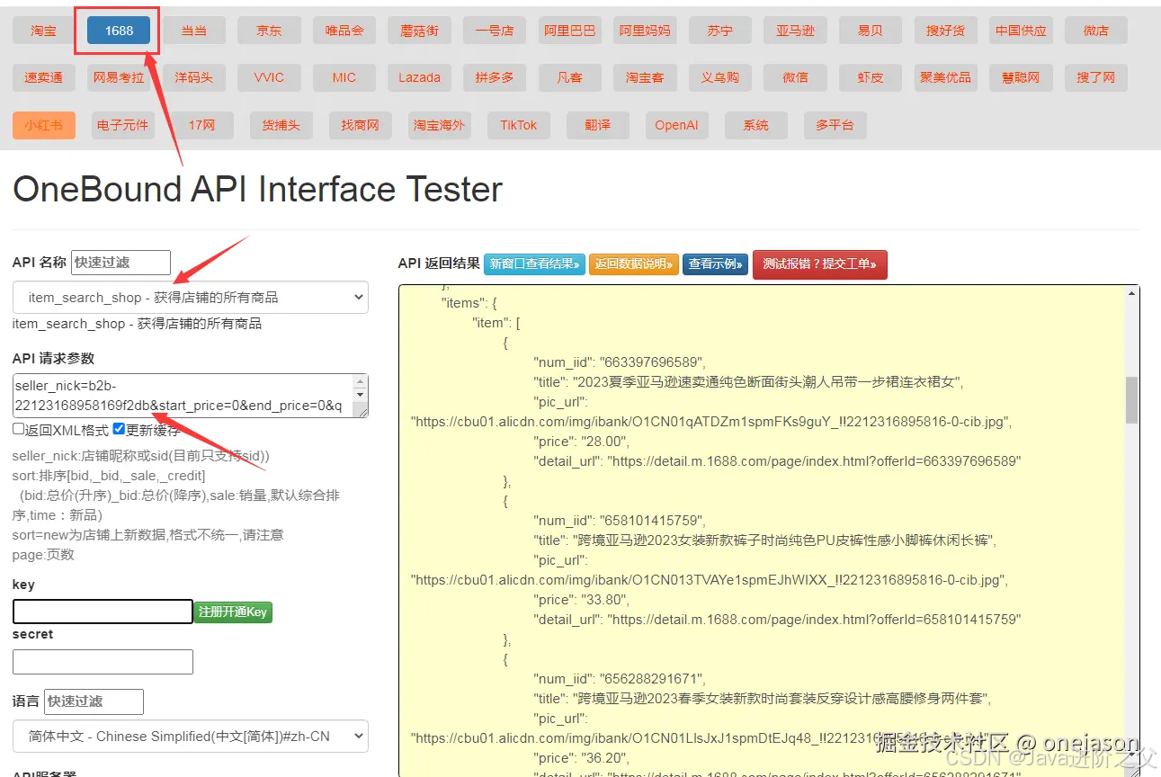Open the 搜好货 tab
The image size is (1161, 777).
pyautogui.click(x=945, y=31)
